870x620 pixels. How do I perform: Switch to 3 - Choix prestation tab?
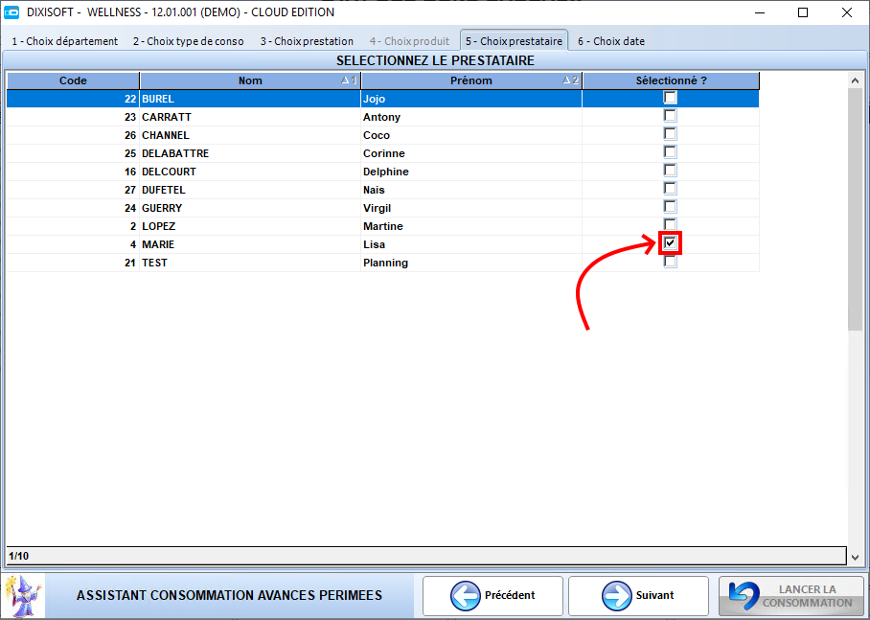(307, 41)
